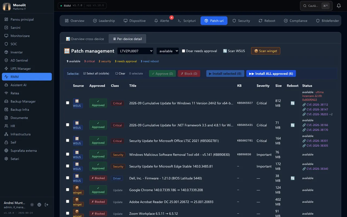Open Infrastructura in the sidebar
Viewport: 347px width, 217px height.
[27, 134]
